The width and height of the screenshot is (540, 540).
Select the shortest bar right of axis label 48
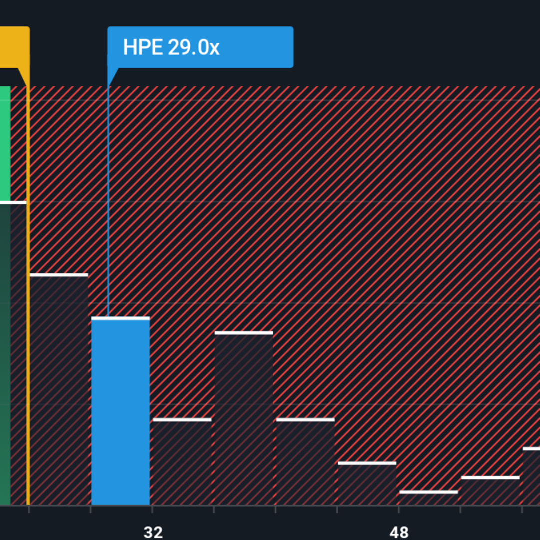[x=429, y=498]
